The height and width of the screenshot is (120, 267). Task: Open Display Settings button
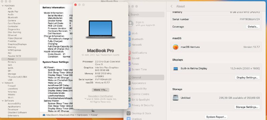[247, 78]
